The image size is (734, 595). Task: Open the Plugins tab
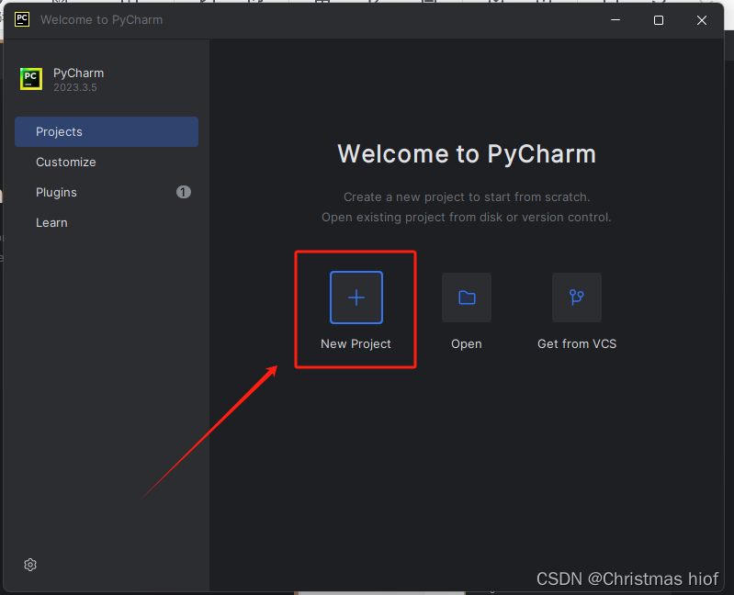[x=107, y=192]
